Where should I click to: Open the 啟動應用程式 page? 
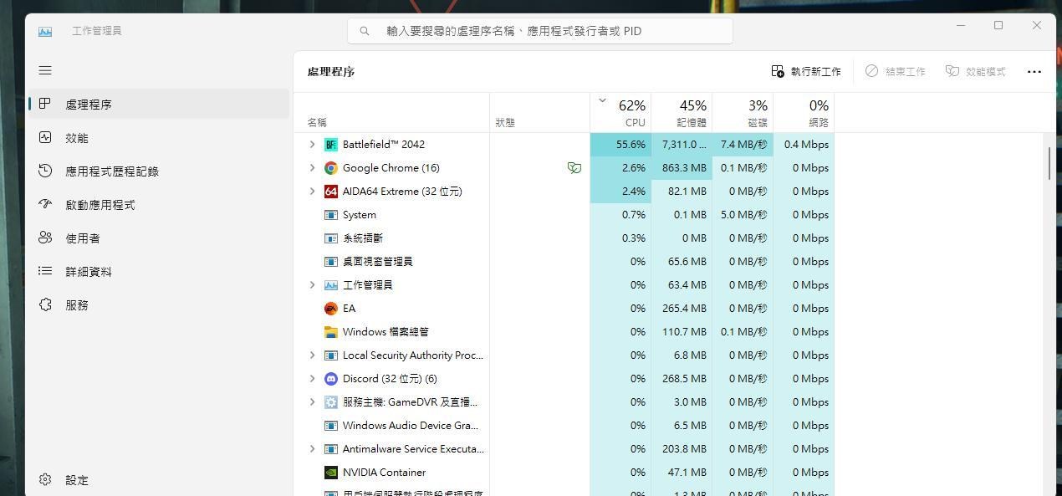100,204
